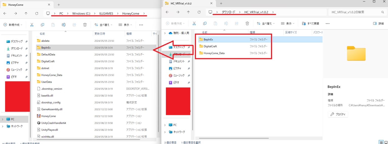Click the cut scissors icon in HoneyCome window

tap(32, 25)
